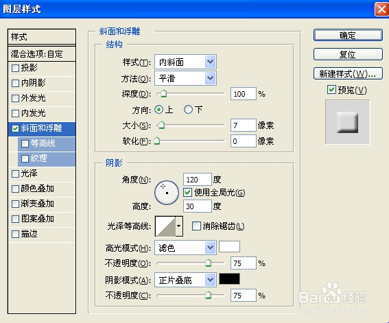Click the angle direction dial
The width and height of the screenshot is (389, 323).
[x=167, y=193]
